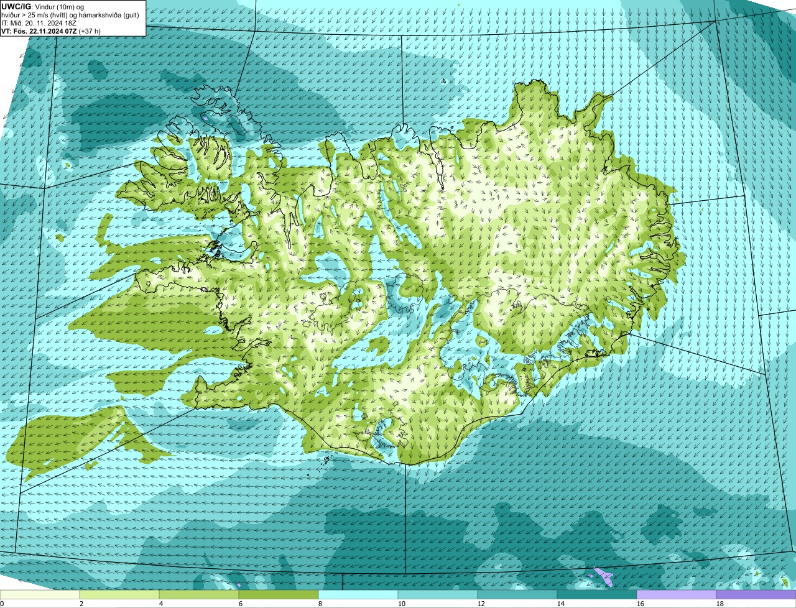Screen dimensions: 796x608
Task: Click the "IT: Mið. 20. 11. 2024 18Z" line
Action: point(39,22)
